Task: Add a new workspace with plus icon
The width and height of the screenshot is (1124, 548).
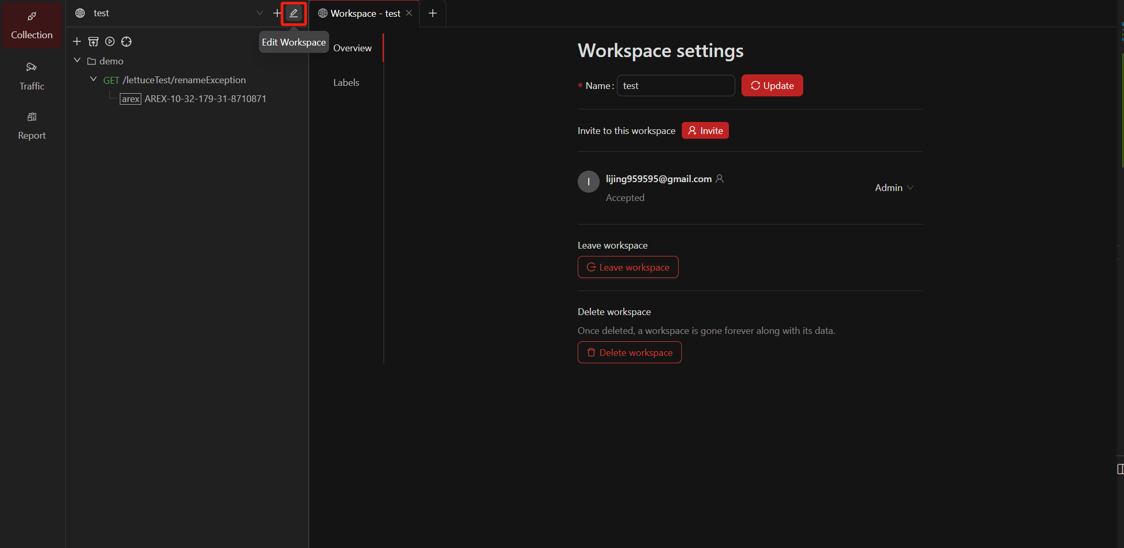Action: tap(277, 13)
